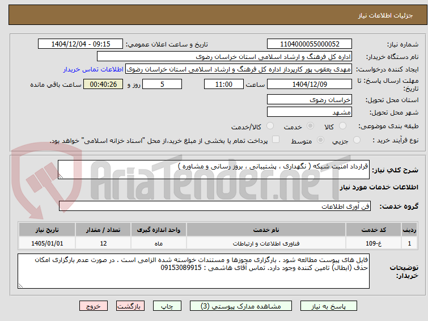Click the buyer organization name field

[224, 57]
